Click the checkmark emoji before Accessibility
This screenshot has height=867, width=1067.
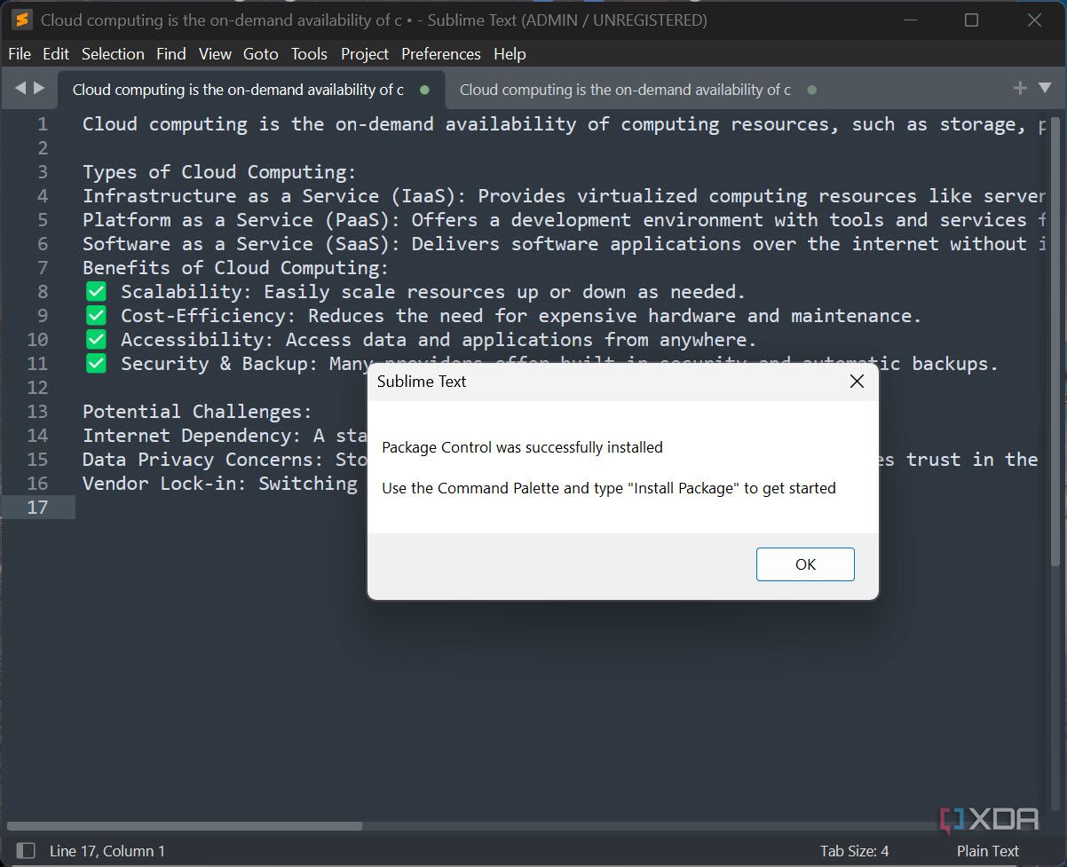[x=96, y=340]
